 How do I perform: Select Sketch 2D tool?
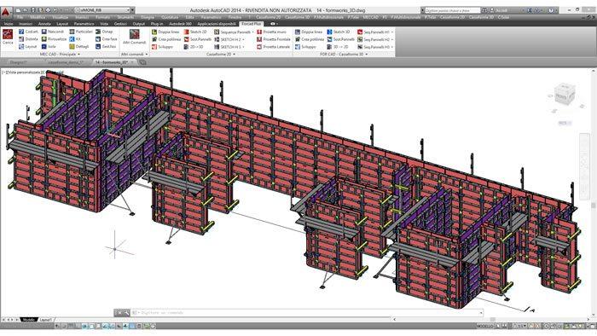point(195,32)
